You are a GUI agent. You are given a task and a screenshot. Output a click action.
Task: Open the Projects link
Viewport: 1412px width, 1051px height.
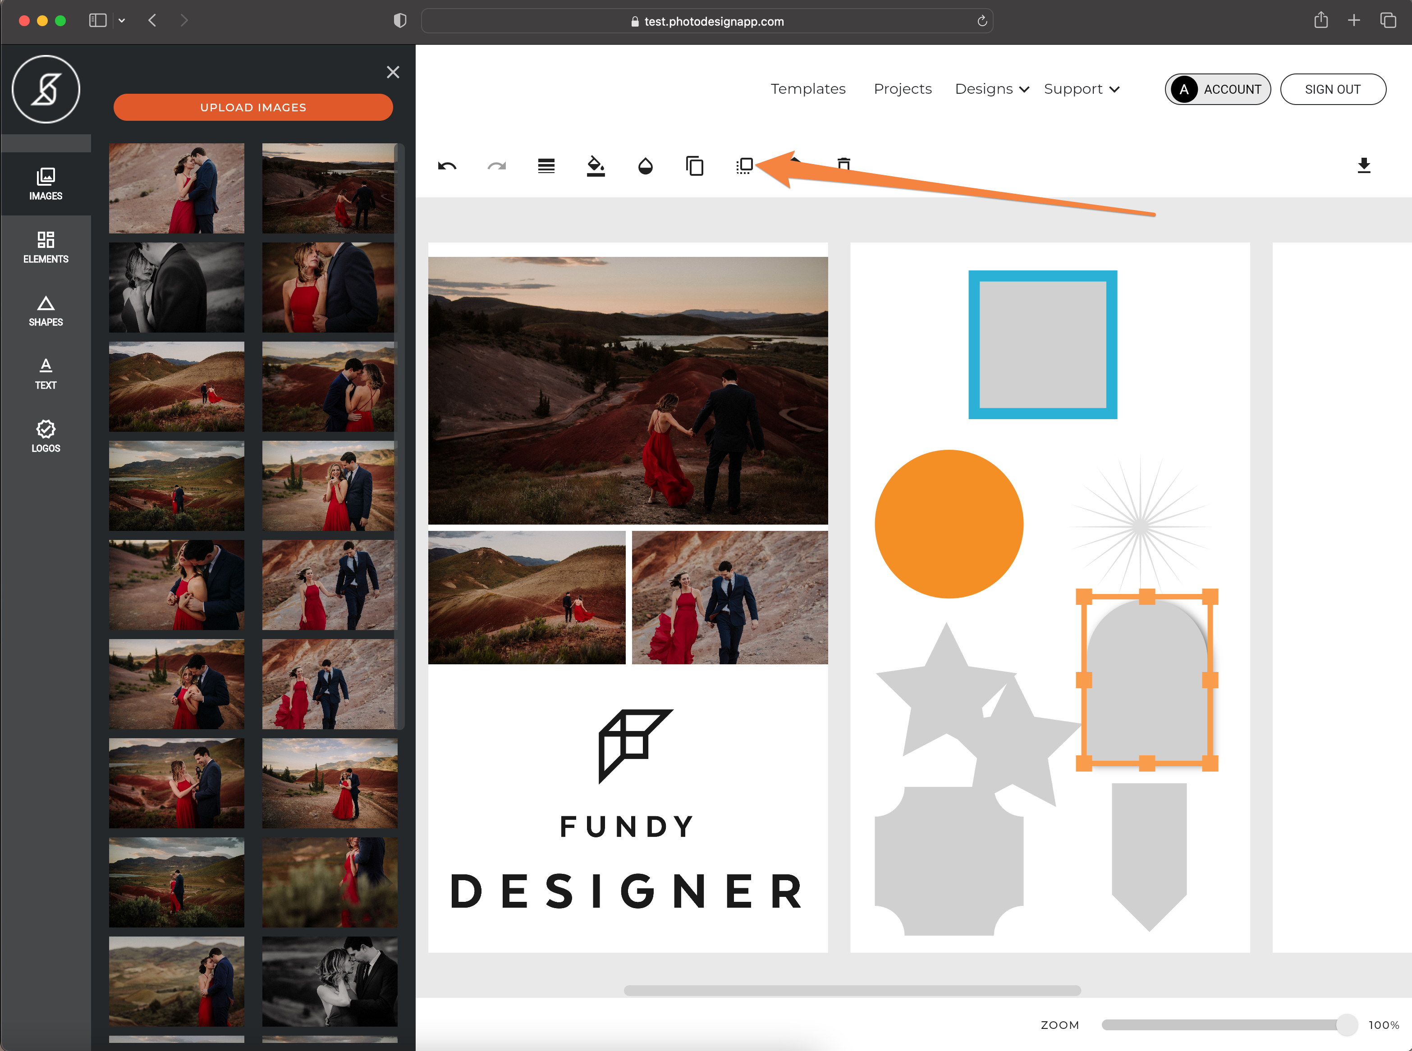(902, 89)
